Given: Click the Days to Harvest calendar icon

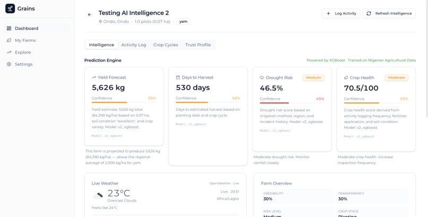Looking at the screenshot, I should pos(178,77).
